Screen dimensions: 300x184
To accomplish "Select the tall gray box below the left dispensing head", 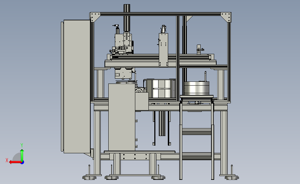I will (122, 117).
